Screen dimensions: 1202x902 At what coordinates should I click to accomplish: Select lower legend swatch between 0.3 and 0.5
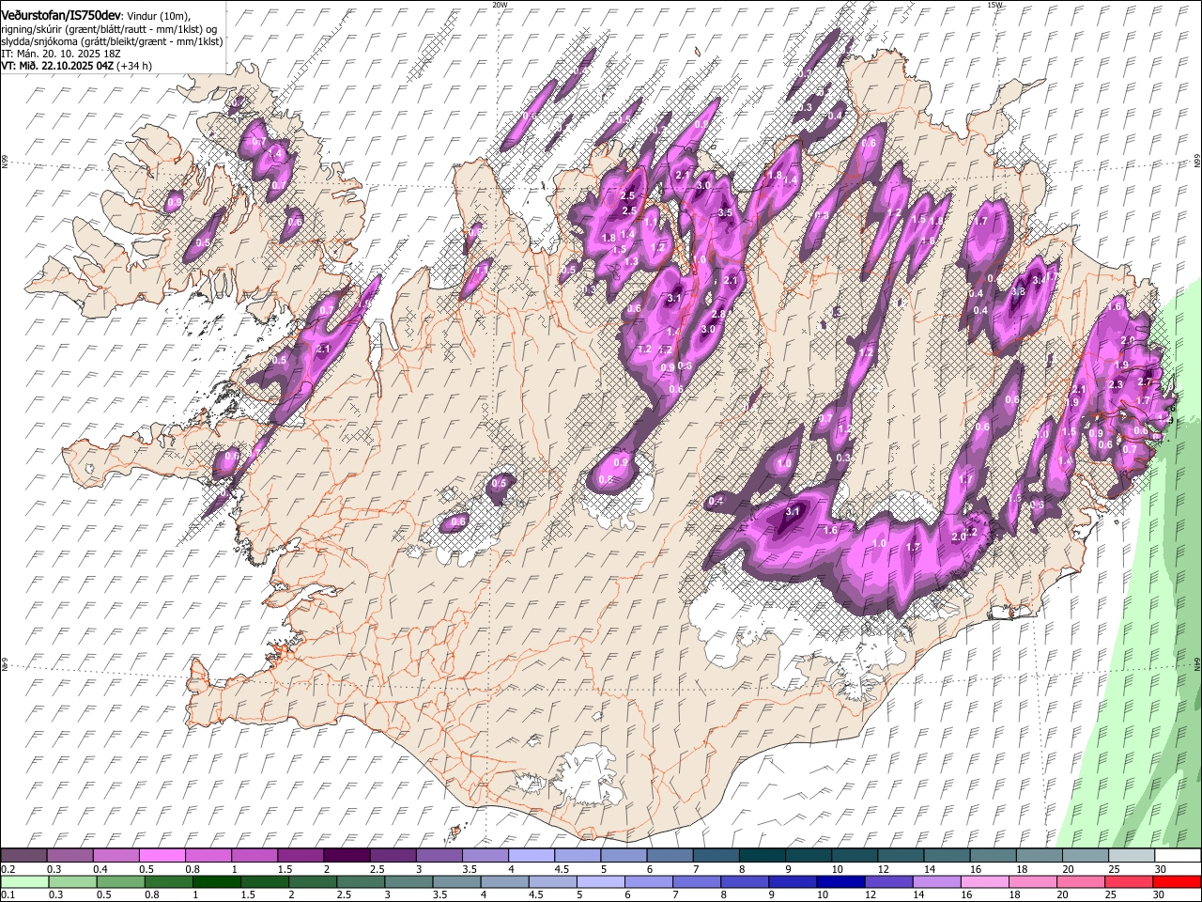pos(72,882)
